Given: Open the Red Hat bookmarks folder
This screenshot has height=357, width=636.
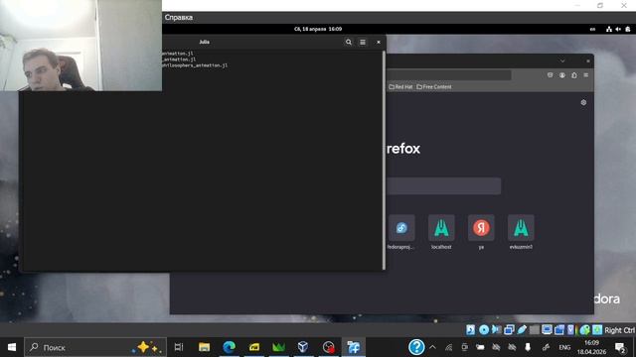Looking at the screenshot, I should 400,86.
